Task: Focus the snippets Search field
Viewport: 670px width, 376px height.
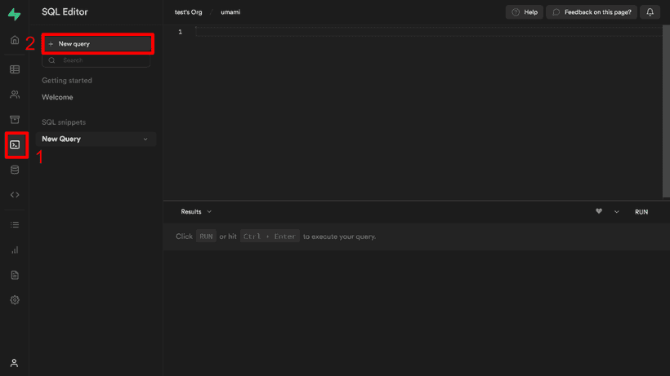Action: 96,60
